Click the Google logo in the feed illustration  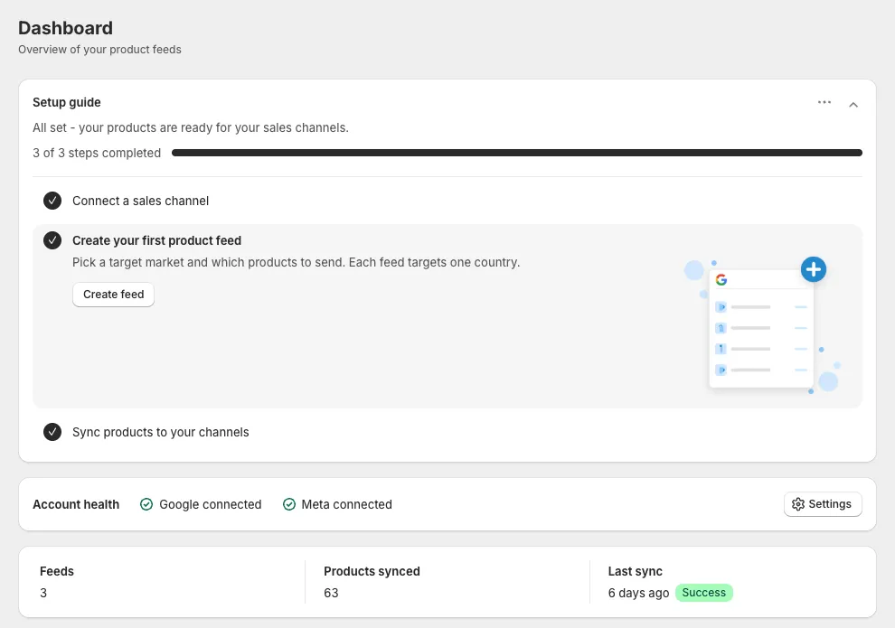(x=721, y=279)
